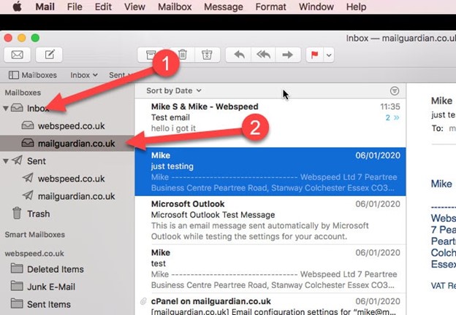Open the Mailbox menu

175,7
